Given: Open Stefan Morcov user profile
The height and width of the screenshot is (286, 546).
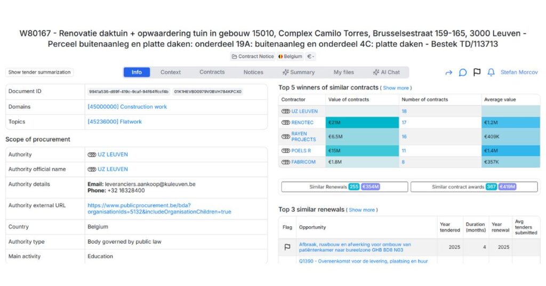Looking at the screenshot, I should coord(519,73).
